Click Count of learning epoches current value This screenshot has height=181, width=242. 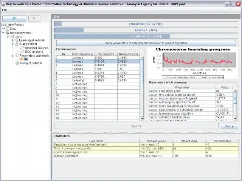[222, 152]
